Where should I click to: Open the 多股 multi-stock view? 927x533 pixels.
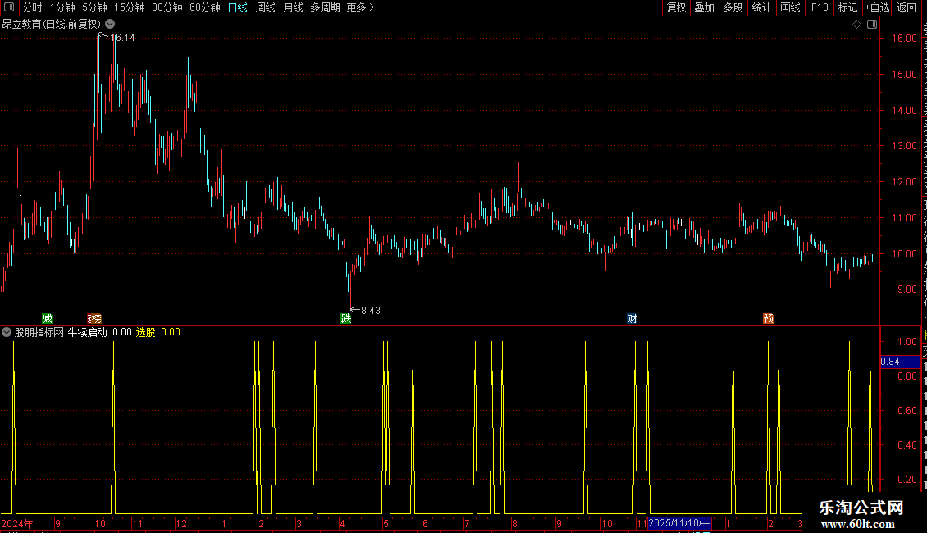click(x=733, y=7)
